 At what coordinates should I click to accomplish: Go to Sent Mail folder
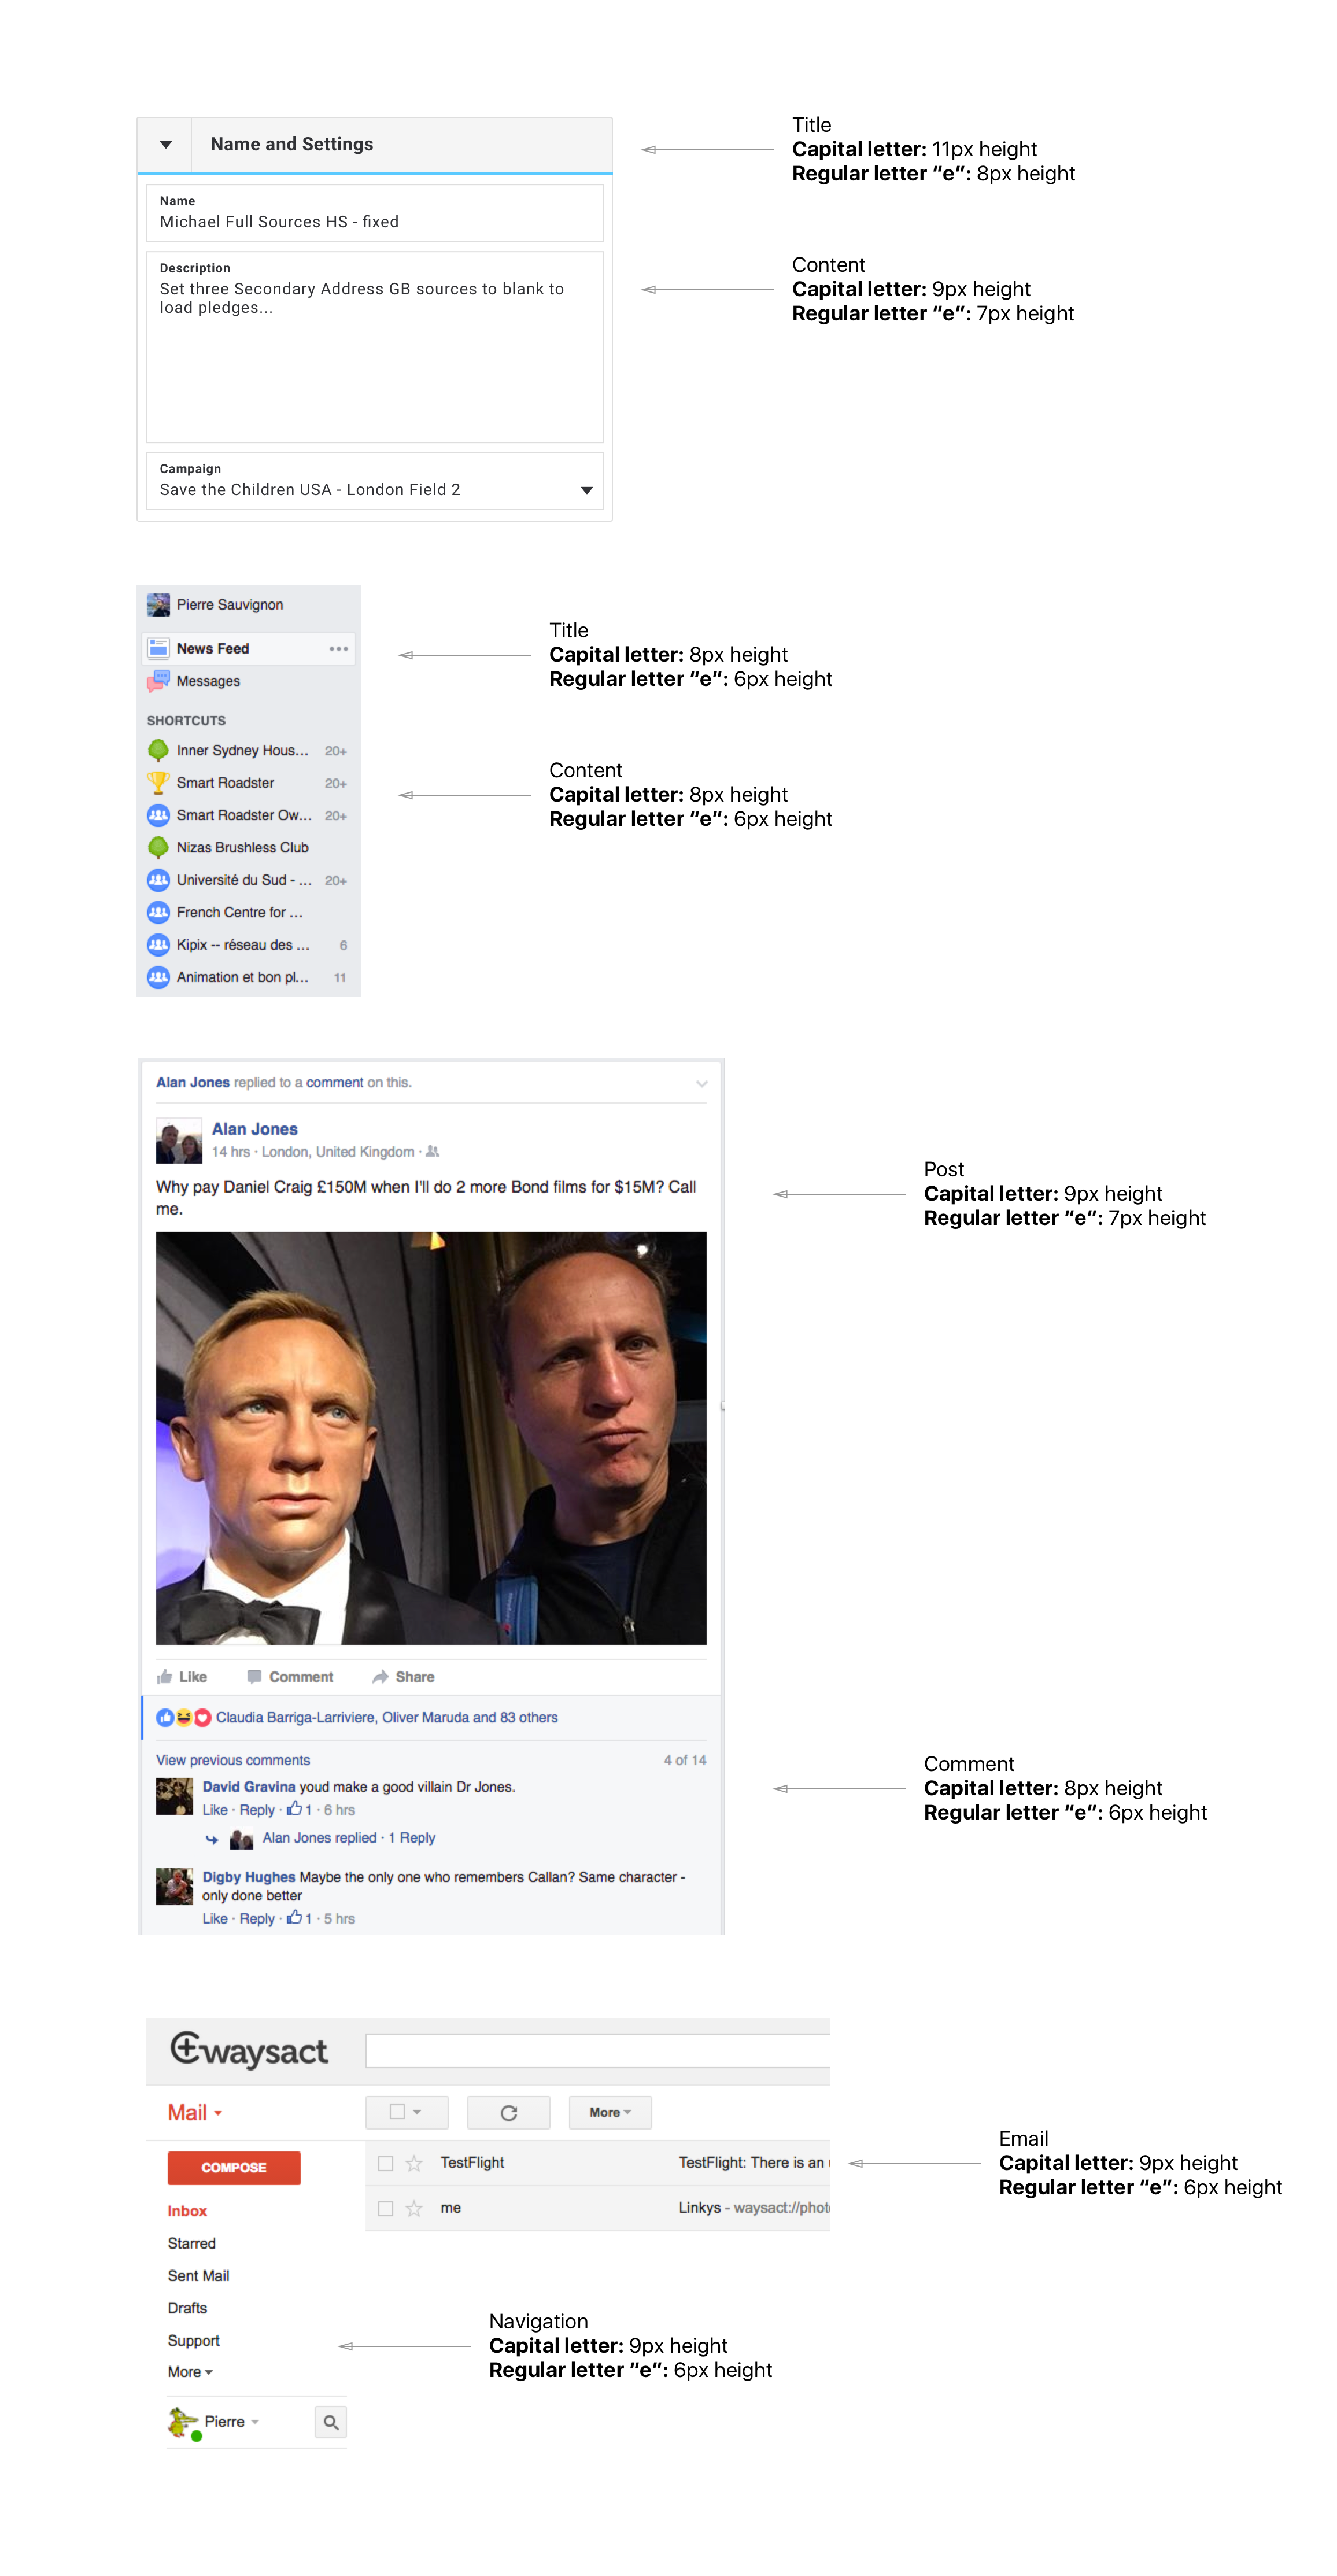(198, 2276)
